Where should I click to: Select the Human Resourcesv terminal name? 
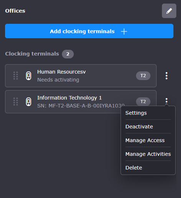pyautogui.click(x=61, y=72)
